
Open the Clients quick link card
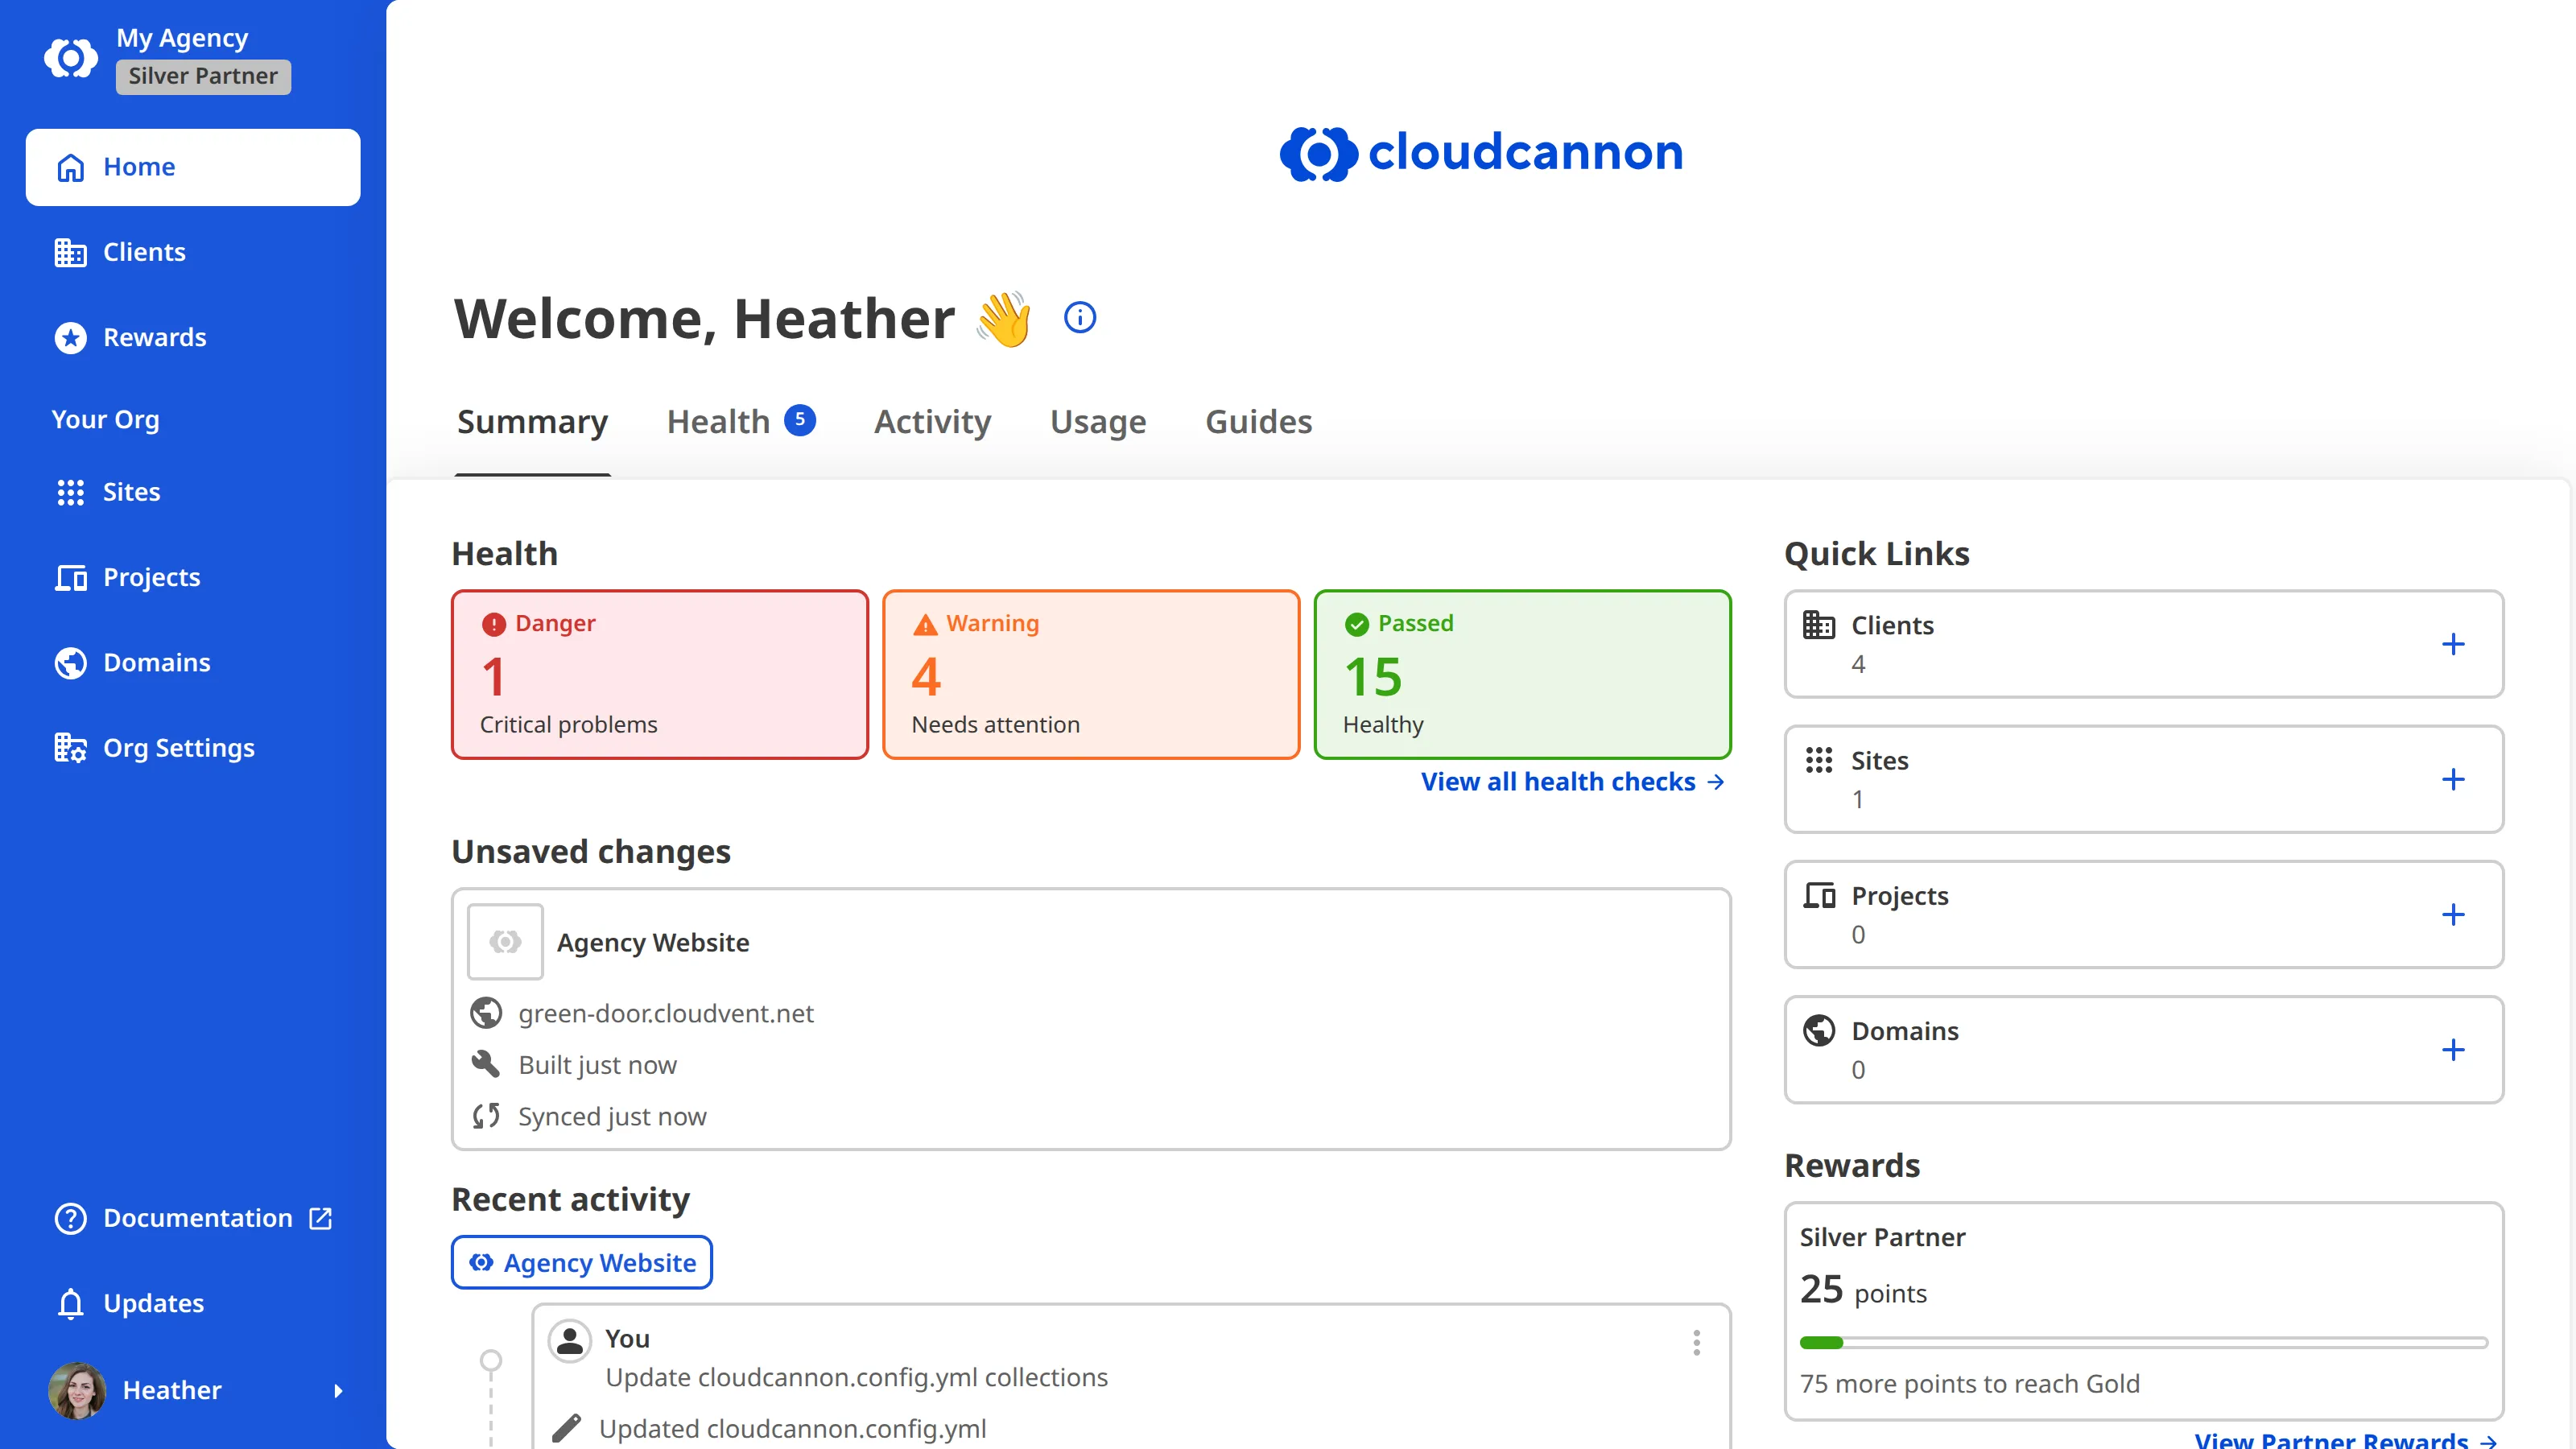pyautogui.click(x=2144, y=644)
